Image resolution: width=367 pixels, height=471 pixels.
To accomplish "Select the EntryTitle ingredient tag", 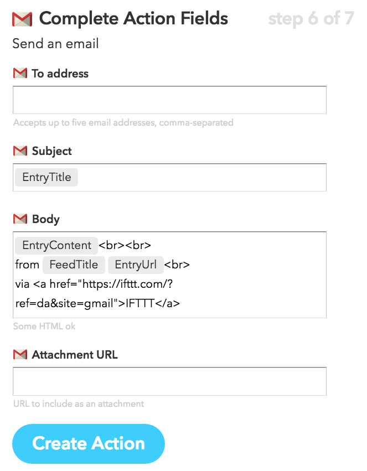I will pyautogui.click(x=46, y=178).
